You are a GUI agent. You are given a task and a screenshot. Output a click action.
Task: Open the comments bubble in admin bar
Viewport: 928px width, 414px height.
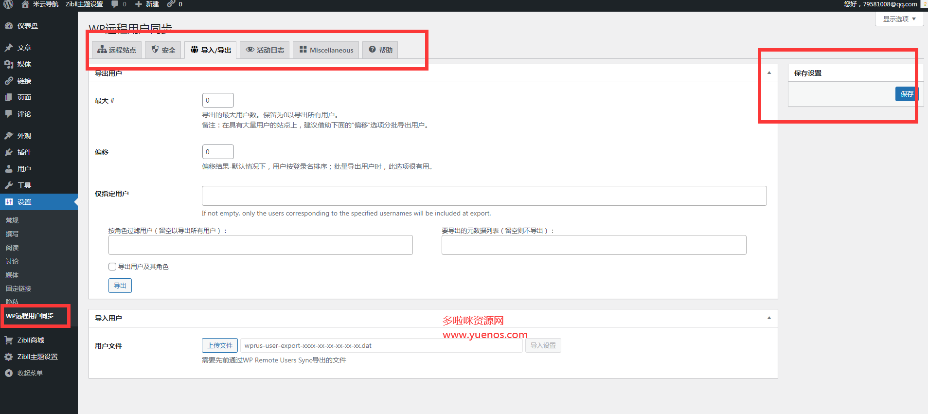[x=115, y=4]
